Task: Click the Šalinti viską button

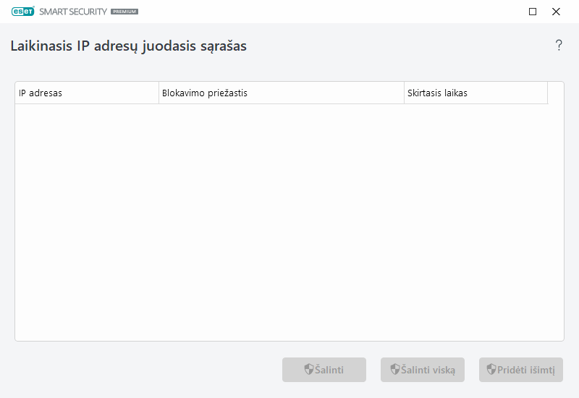Action: 423,370
